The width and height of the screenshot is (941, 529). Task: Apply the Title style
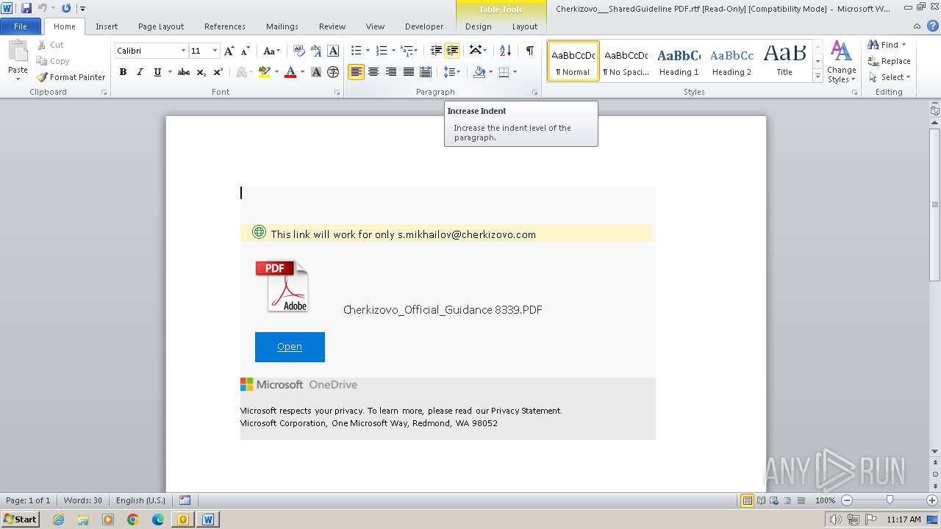point(784,61)
